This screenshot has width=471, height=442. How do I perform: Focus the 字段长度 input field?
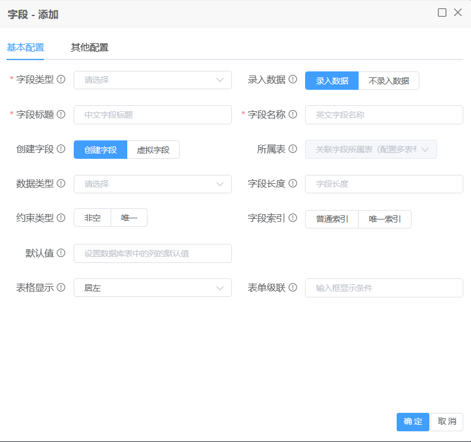[x=384, y=184]
